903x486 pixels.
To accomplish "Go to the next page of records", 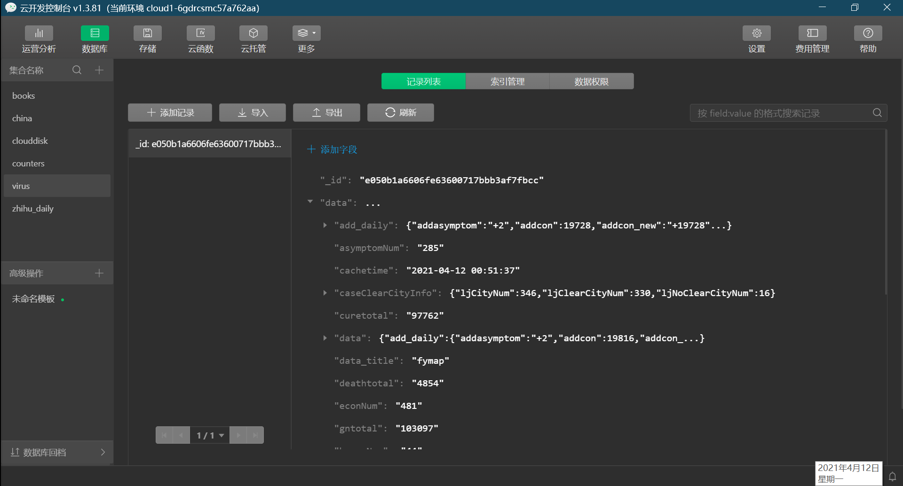I will pos(238,435).
